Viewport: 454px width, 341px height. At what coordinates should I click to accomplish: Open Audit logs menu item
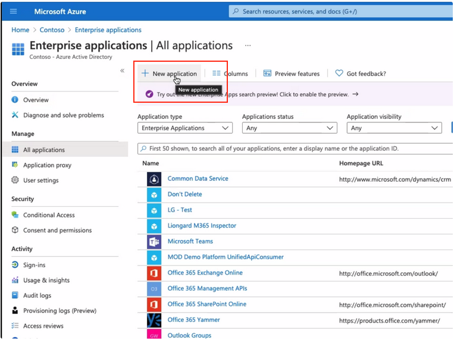coord(37,295)
